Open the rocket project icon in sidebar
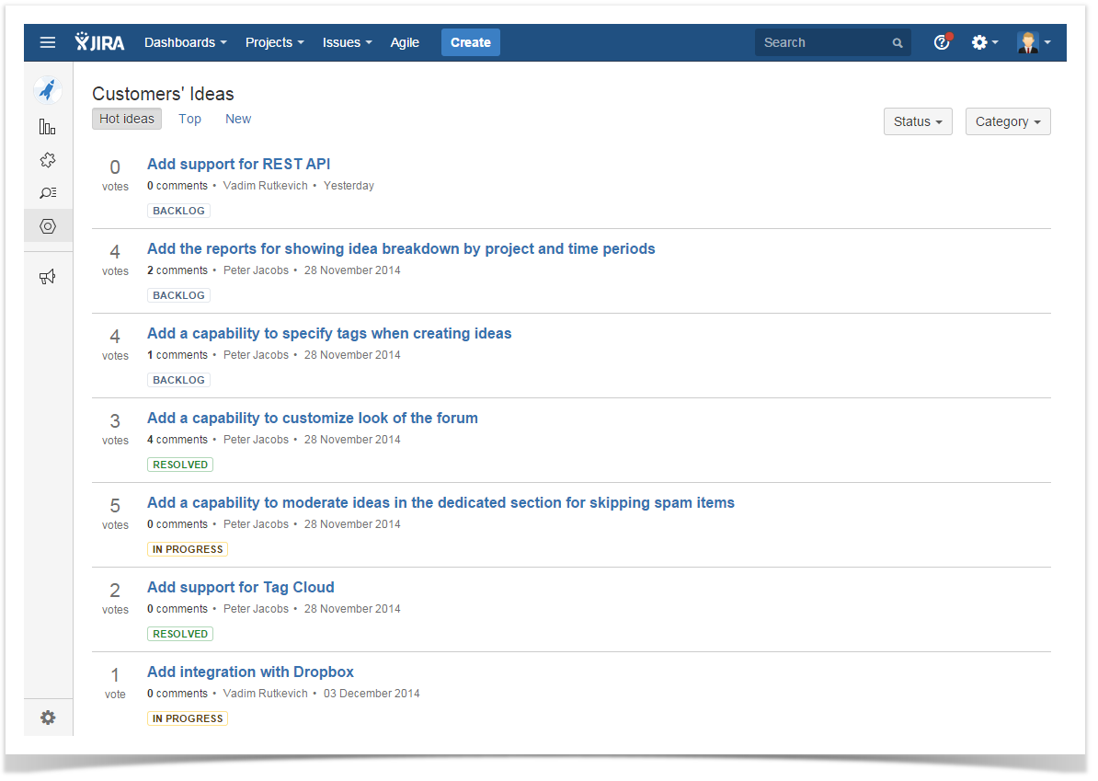Viewport: 1098px width, 781px height. coord(48,89)
